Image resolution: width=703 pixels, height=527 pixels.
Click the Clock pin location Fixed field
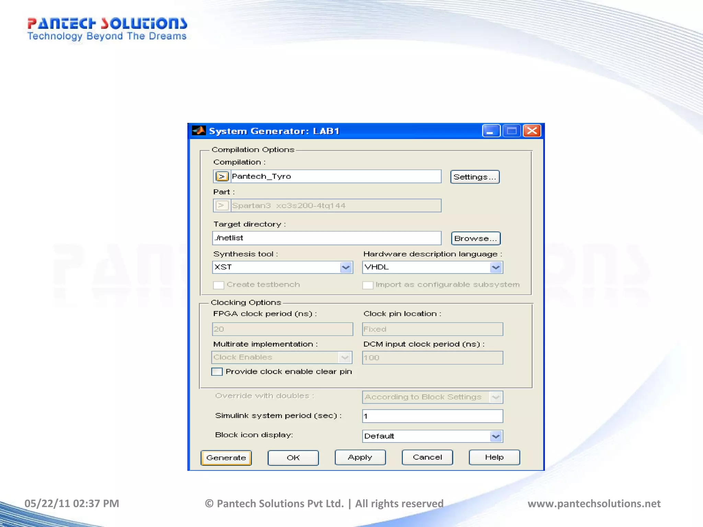(433, 329)
